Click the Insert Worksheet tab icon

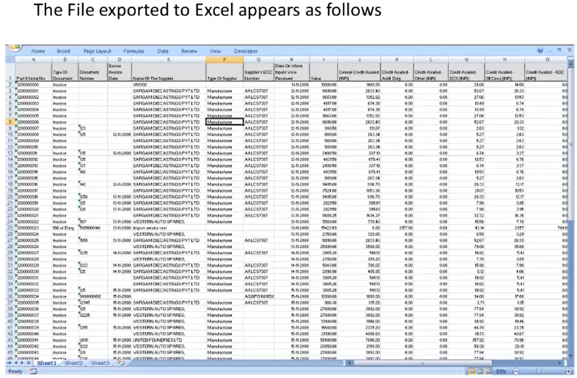[121, 363]
